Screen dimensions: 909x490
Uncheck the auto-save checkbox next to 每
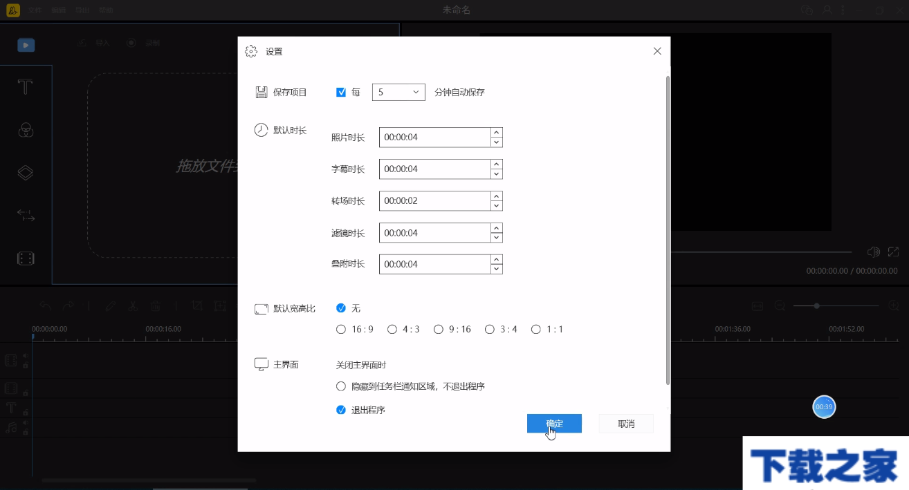(x=340, y=91)
